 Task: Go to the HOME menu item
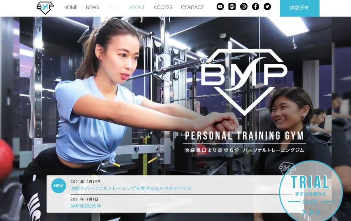pos(70,7)
